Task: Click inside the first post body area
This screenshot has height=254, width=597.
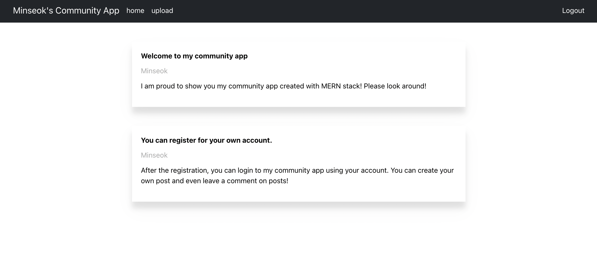Action: click(x=283, y=86)
